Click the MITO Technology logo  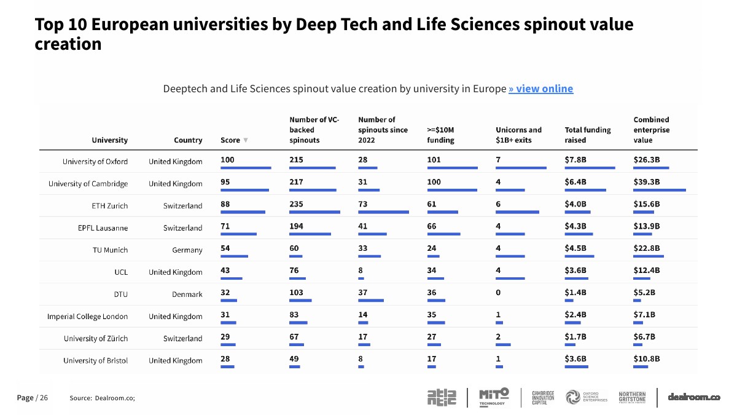point(494,397)
